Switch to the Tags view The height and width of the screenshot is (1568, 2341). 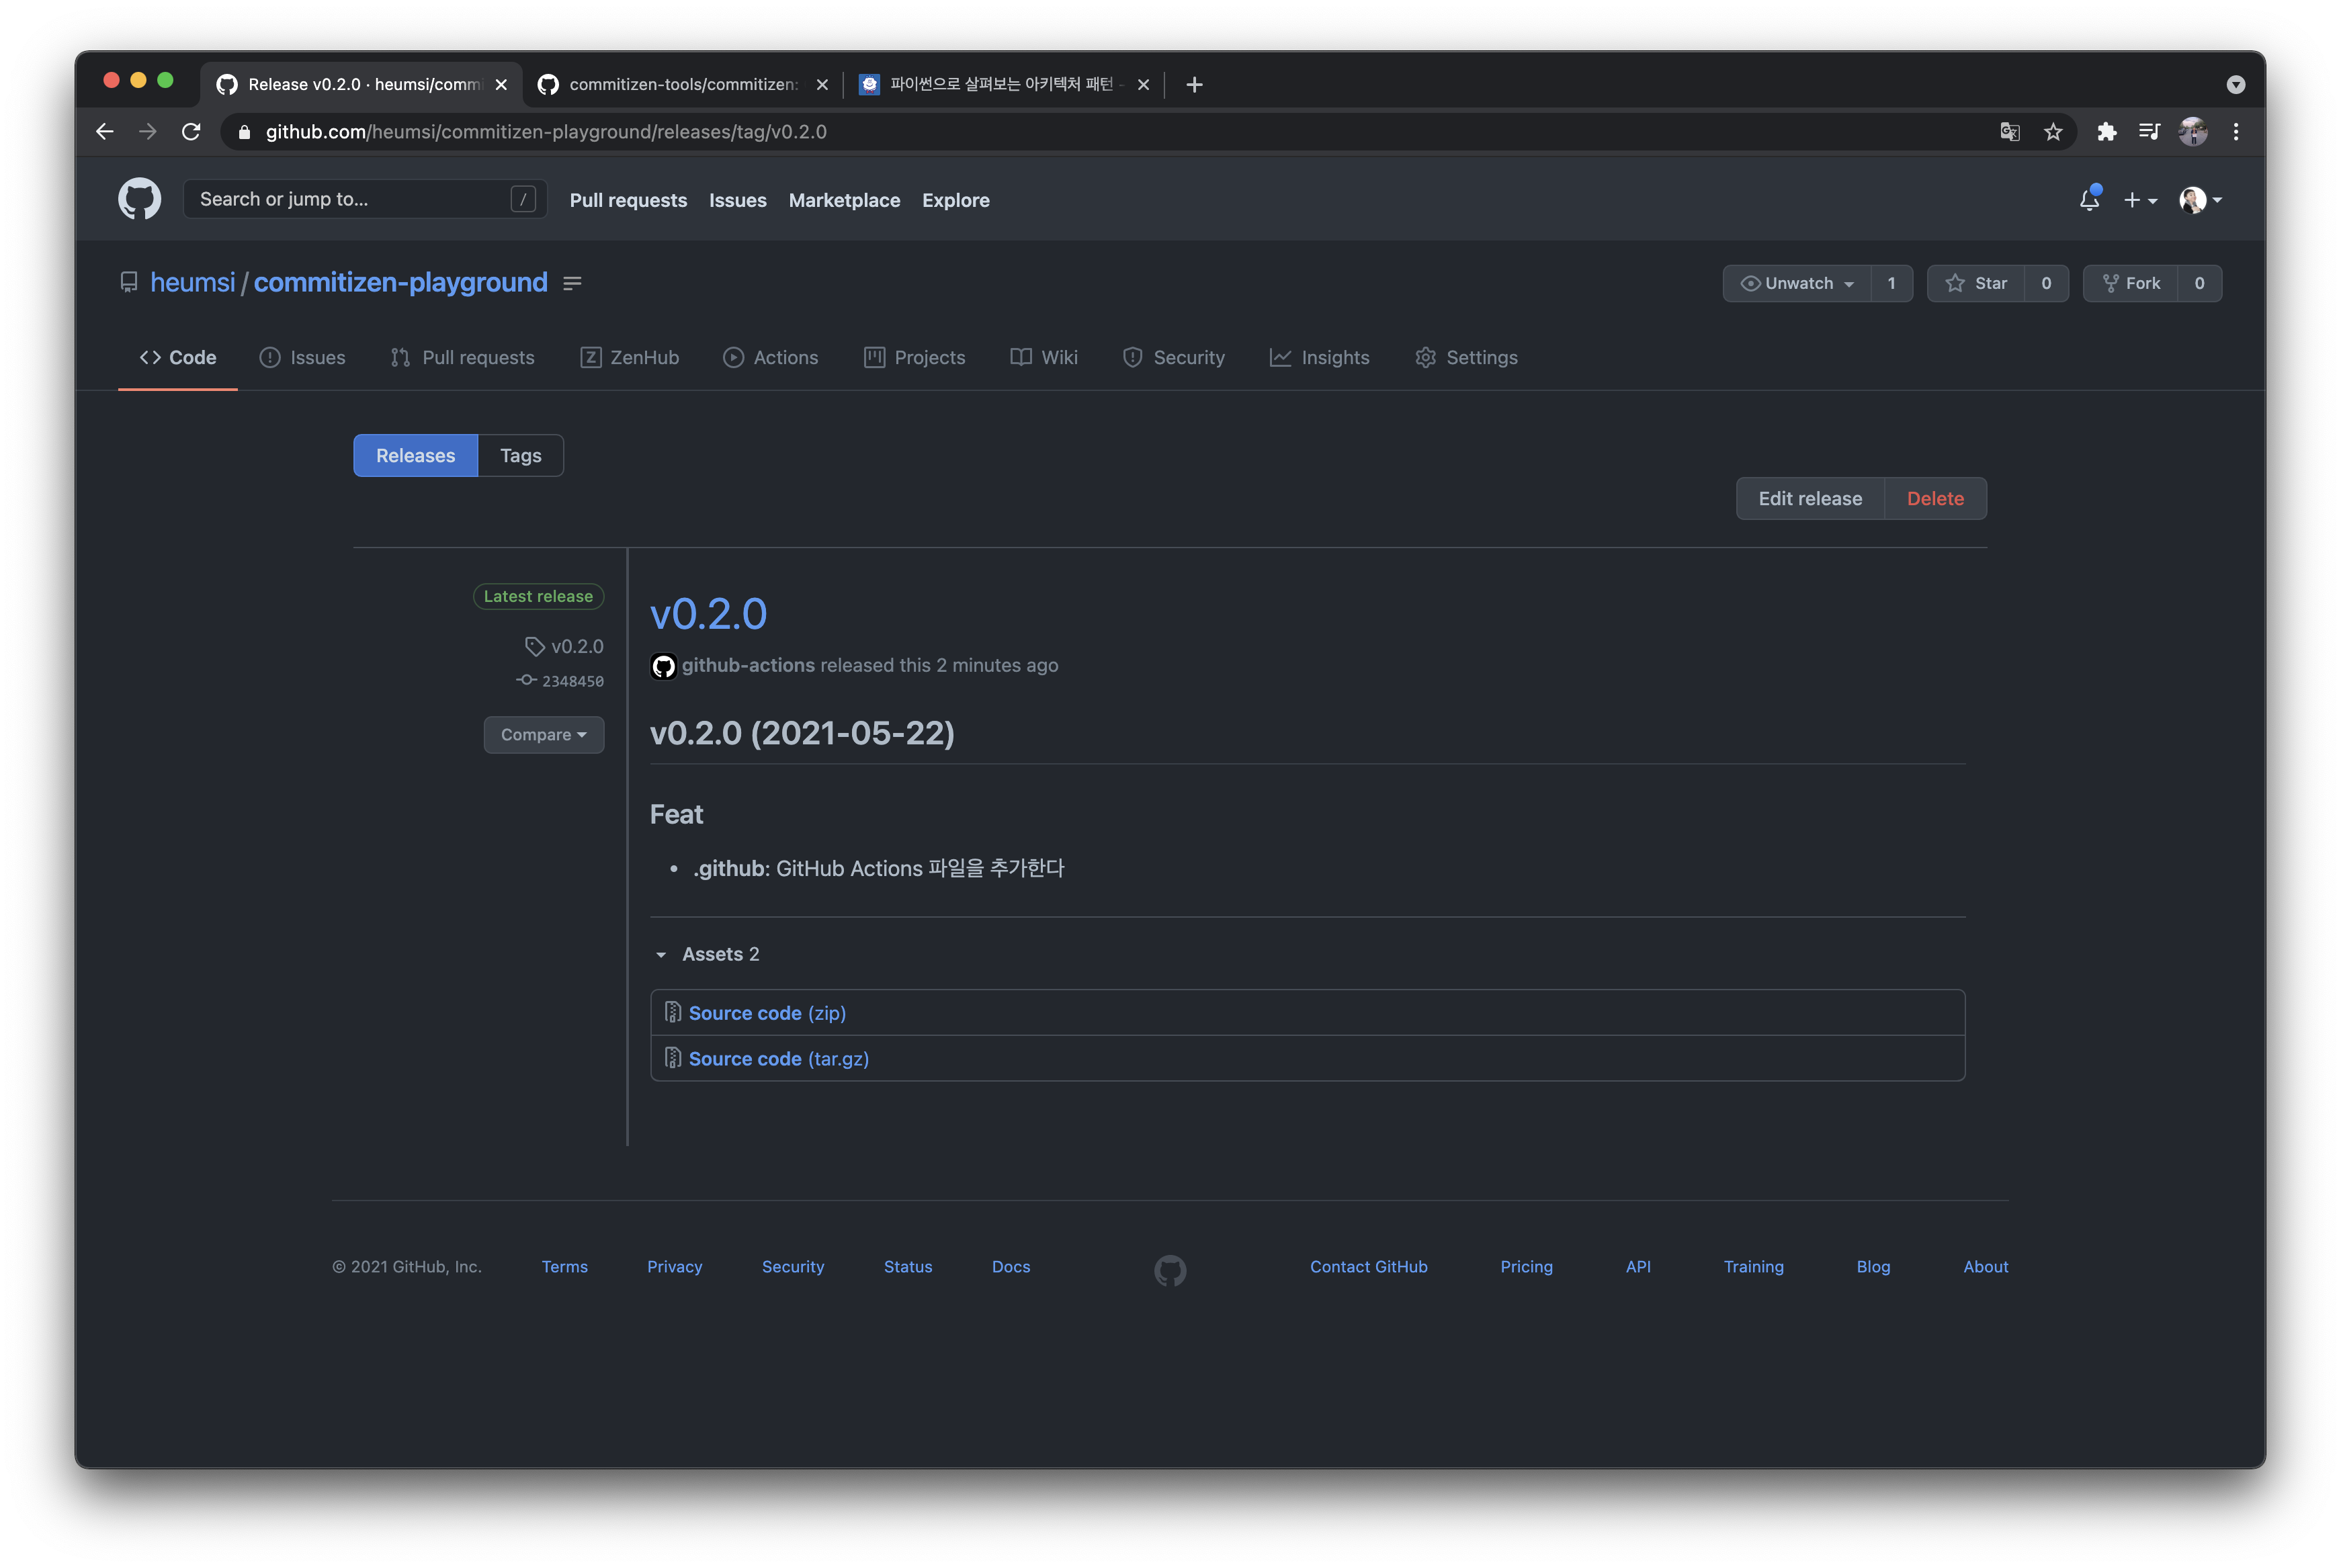520,456
